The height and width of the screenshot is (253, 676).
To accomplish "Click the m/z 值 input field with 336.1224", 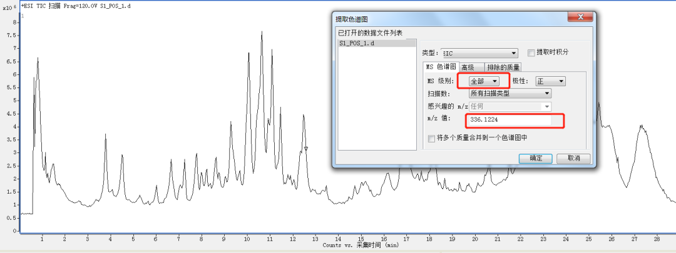I will click(x=510, y=120).
